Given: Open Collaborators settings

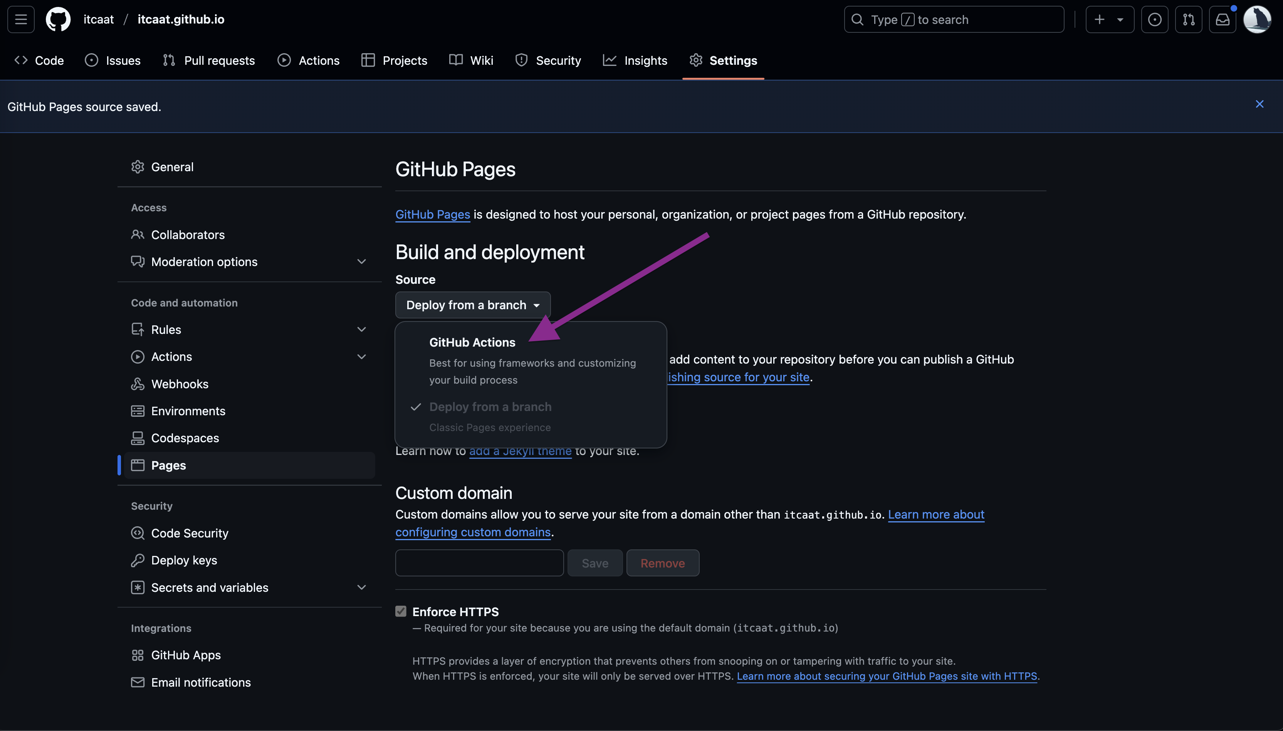Looking at the screenshot, I should click(x=250, y=234).
